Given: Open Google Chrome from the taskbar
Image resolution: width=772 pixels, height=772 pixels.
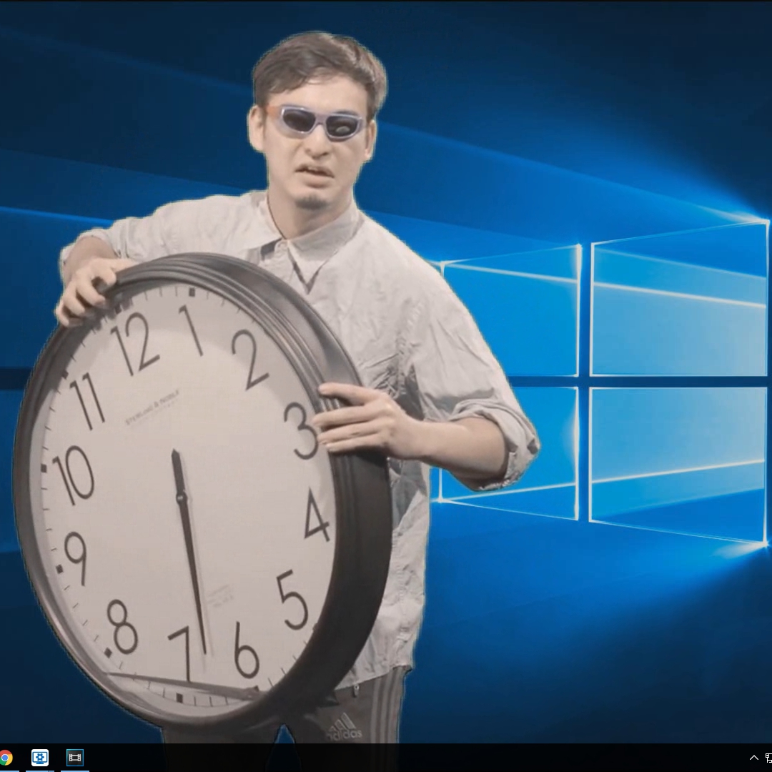Looking at the screenshot, I should tap(5, 757).
